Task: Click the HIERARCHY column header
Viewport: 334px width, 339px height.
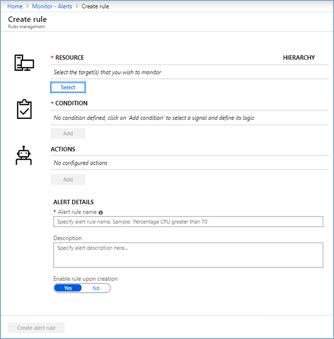Action: (x=299, y=58)
